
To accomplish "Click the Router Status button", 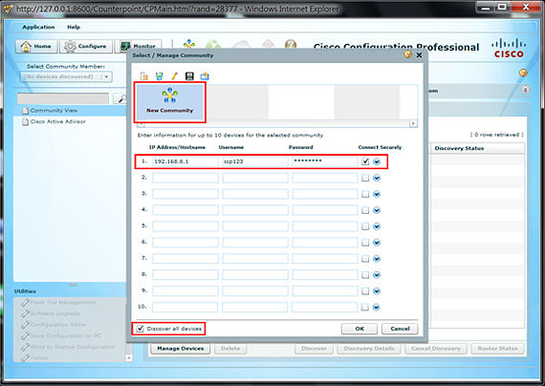I will tap(497, 349).
